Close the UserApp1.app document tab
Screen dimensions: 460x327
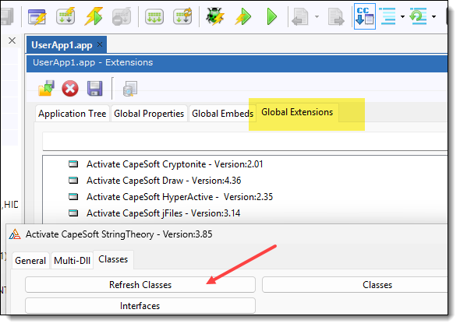[100, 44]
